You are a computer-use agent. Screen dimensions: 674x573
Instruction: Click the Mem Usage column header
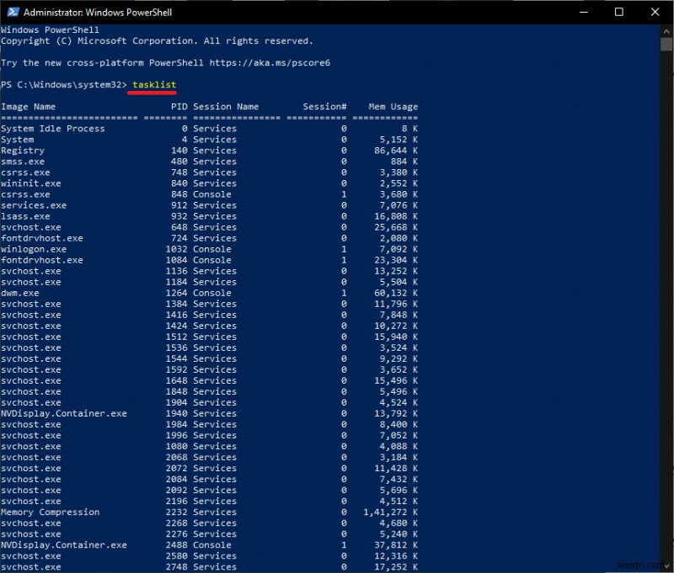coord(393,107)
